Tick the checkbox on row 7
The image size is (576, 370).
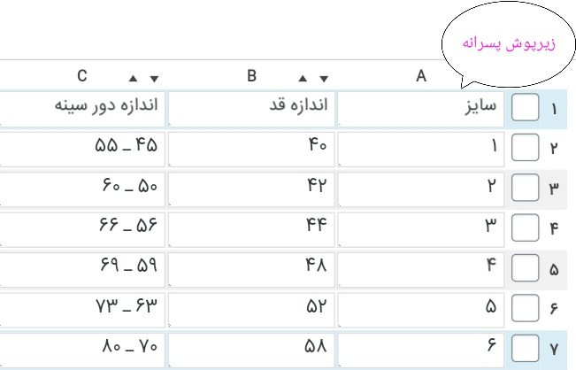526,348
